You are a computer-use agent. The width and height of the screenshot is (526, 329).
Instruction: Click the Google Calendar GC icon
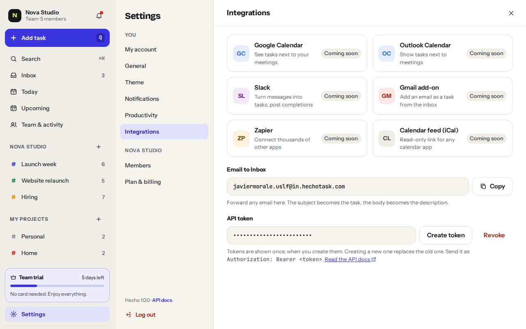click(241, 53)
